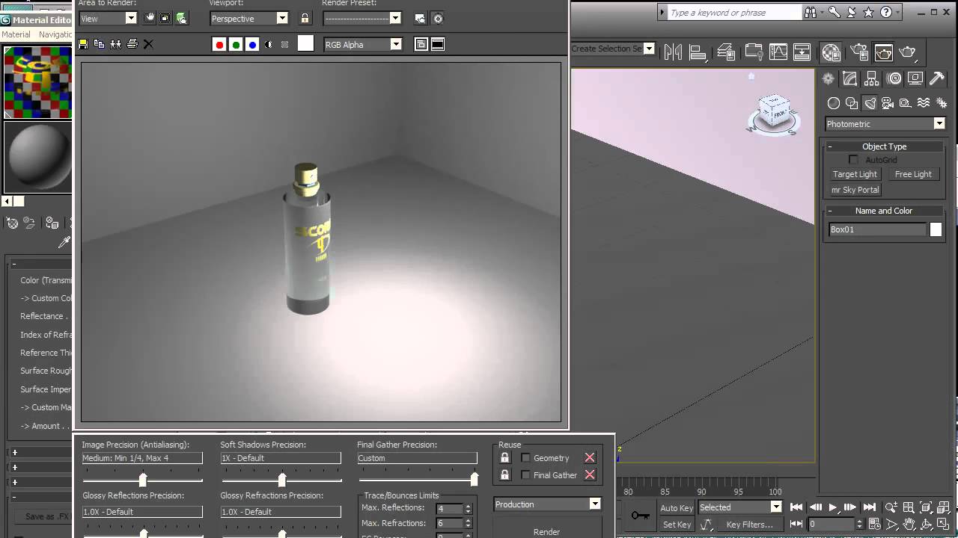Click the mr Sky Portal button
Viewport: 958px width, 538px height.
tap(855, 190)
